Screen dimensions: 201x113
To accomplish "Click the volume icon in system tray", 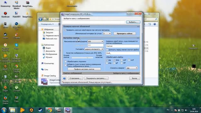I will (186, 110).
